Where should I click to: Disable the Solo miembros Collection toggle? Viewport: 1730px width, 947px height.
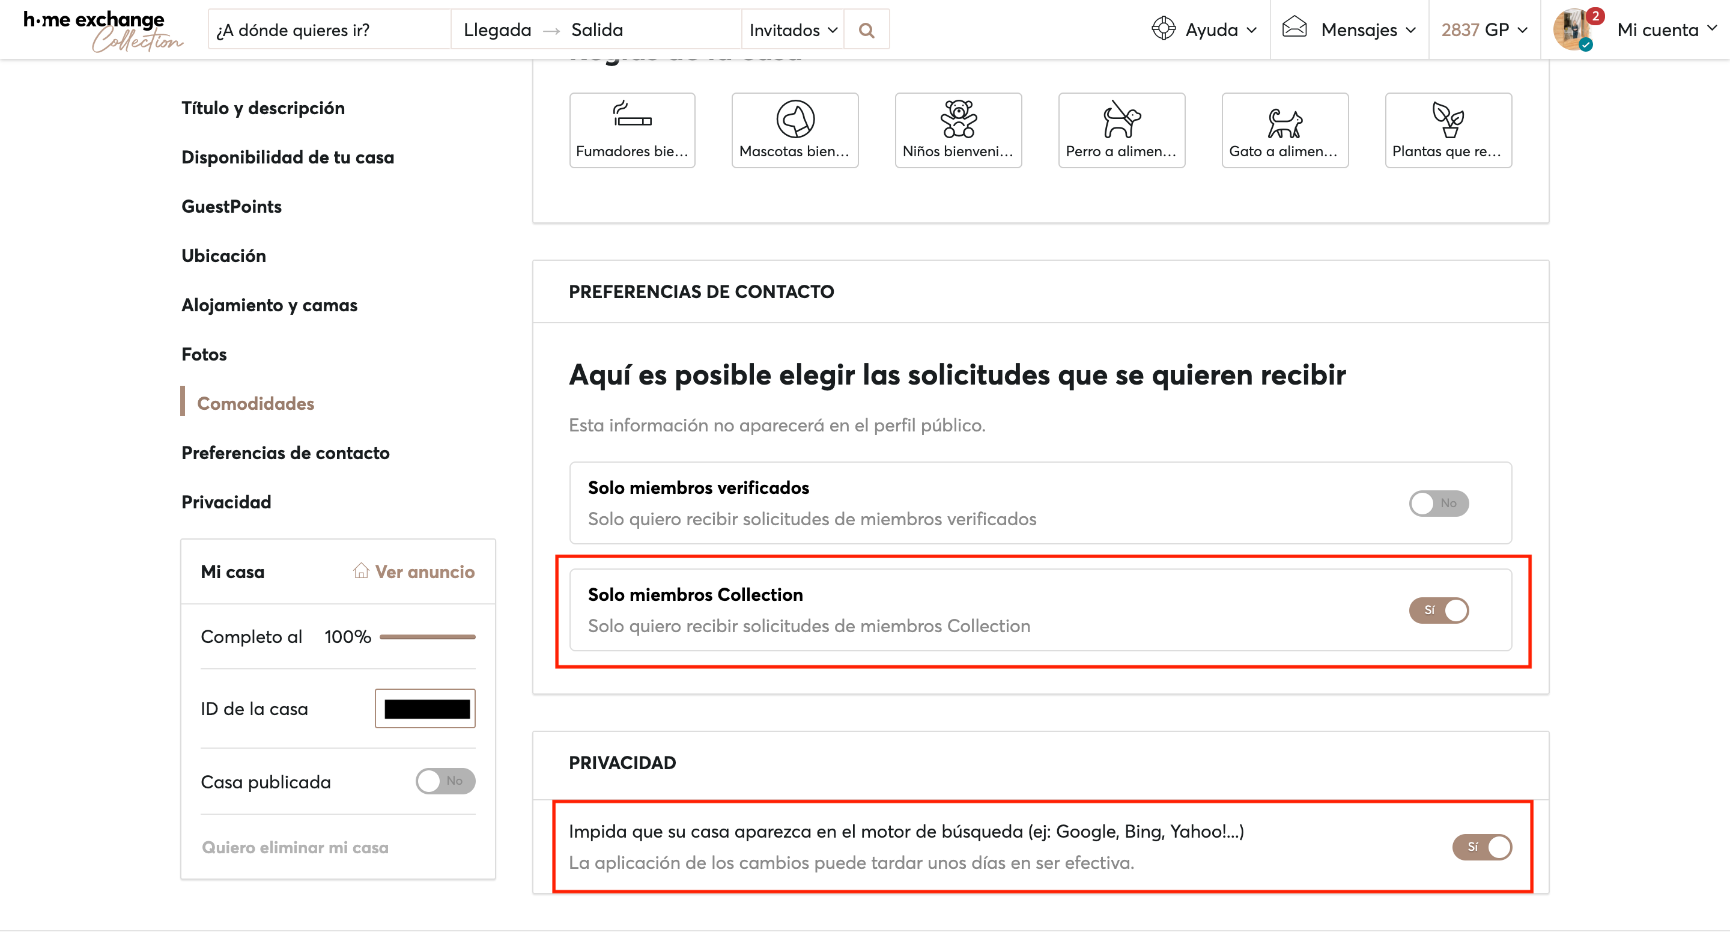pyautogui.click(x=1439, y=611)
